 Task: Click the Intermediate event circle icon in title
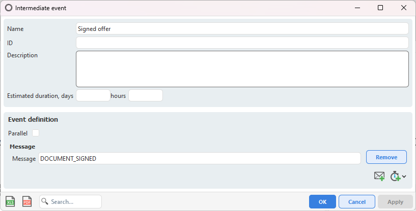click(9, 8)
